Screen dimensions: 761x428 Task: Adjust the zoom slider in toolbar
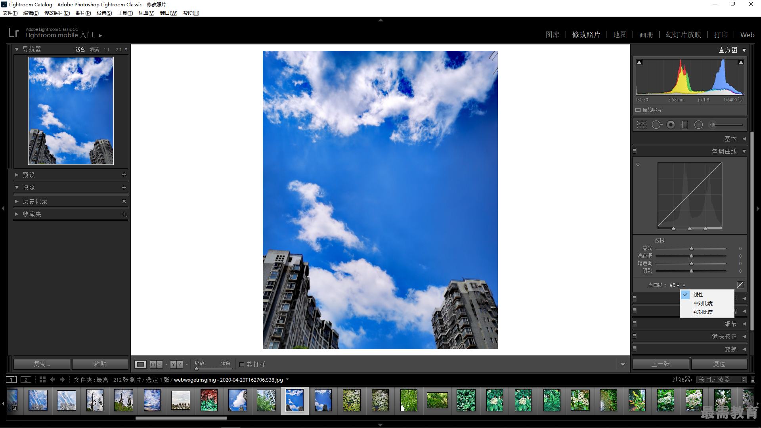[x=213, y=369]
